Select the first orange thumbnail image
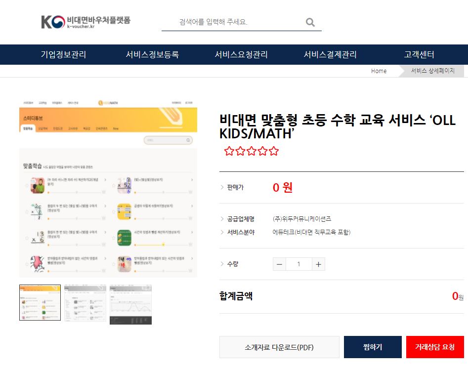 coord(40,302)
